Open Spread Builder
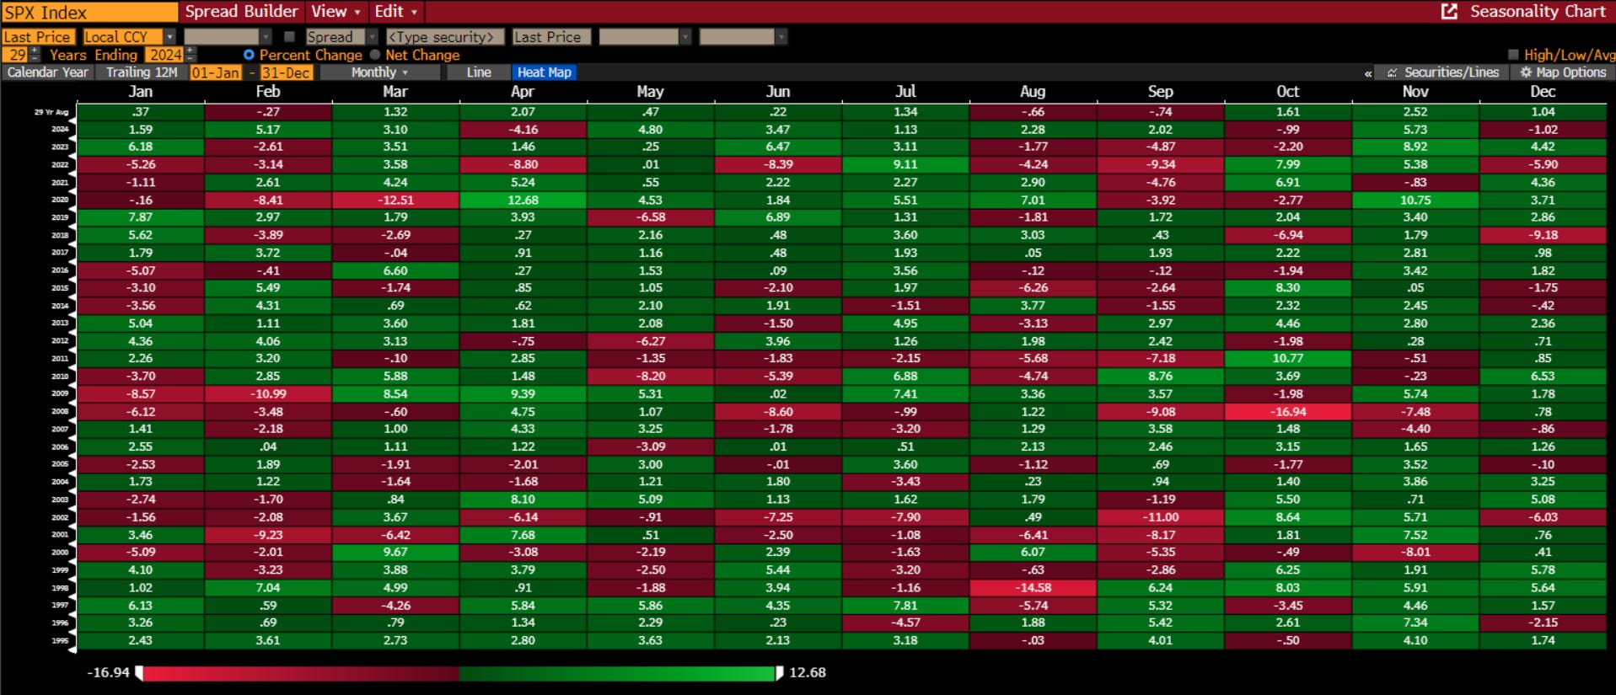The height and width of the screenshot is (695, 1616). click(x=241, y=12)
